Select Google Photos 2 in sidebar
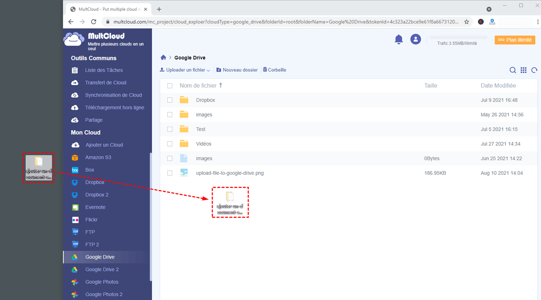 [104, 295]
